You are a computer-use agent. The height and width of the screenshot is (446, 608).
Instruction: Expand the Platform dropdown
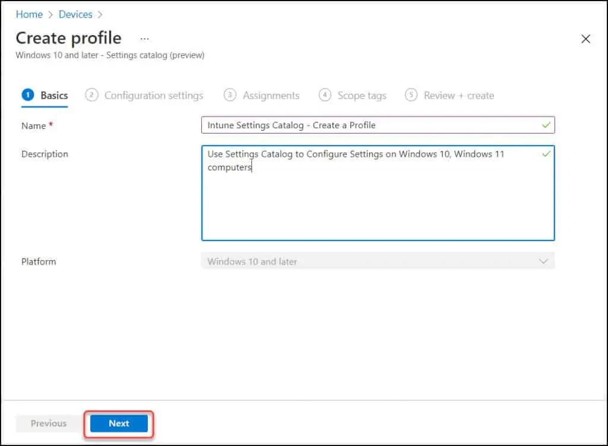[378, 261]
